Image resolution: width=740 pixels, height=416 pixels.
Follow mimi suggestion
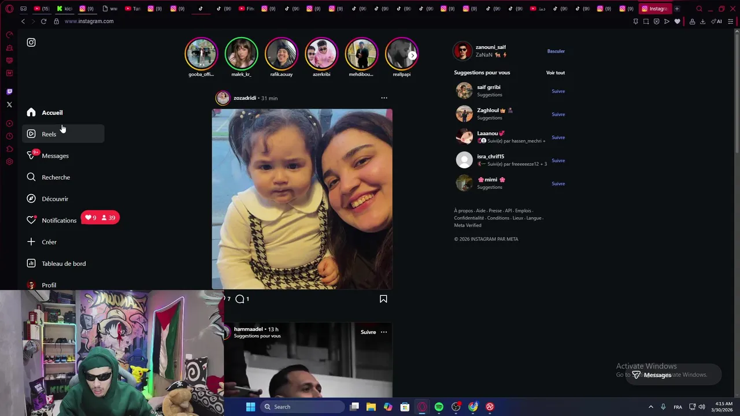coord(558,184)
